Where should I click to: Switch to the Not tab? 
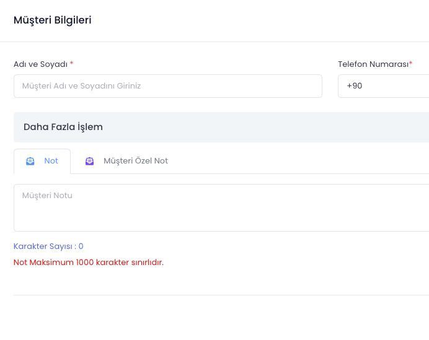51,161
